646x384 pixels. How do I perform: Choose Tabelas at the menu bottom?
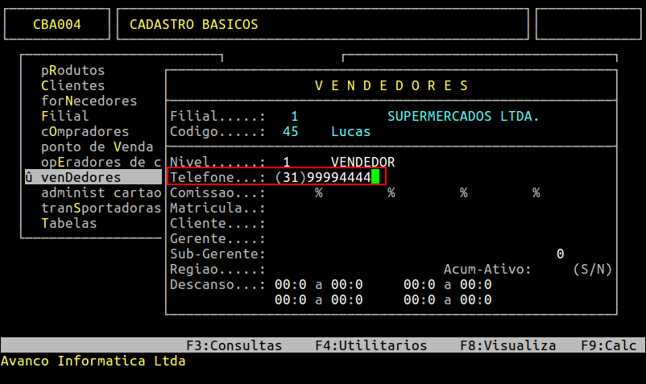tap(68, 223)
